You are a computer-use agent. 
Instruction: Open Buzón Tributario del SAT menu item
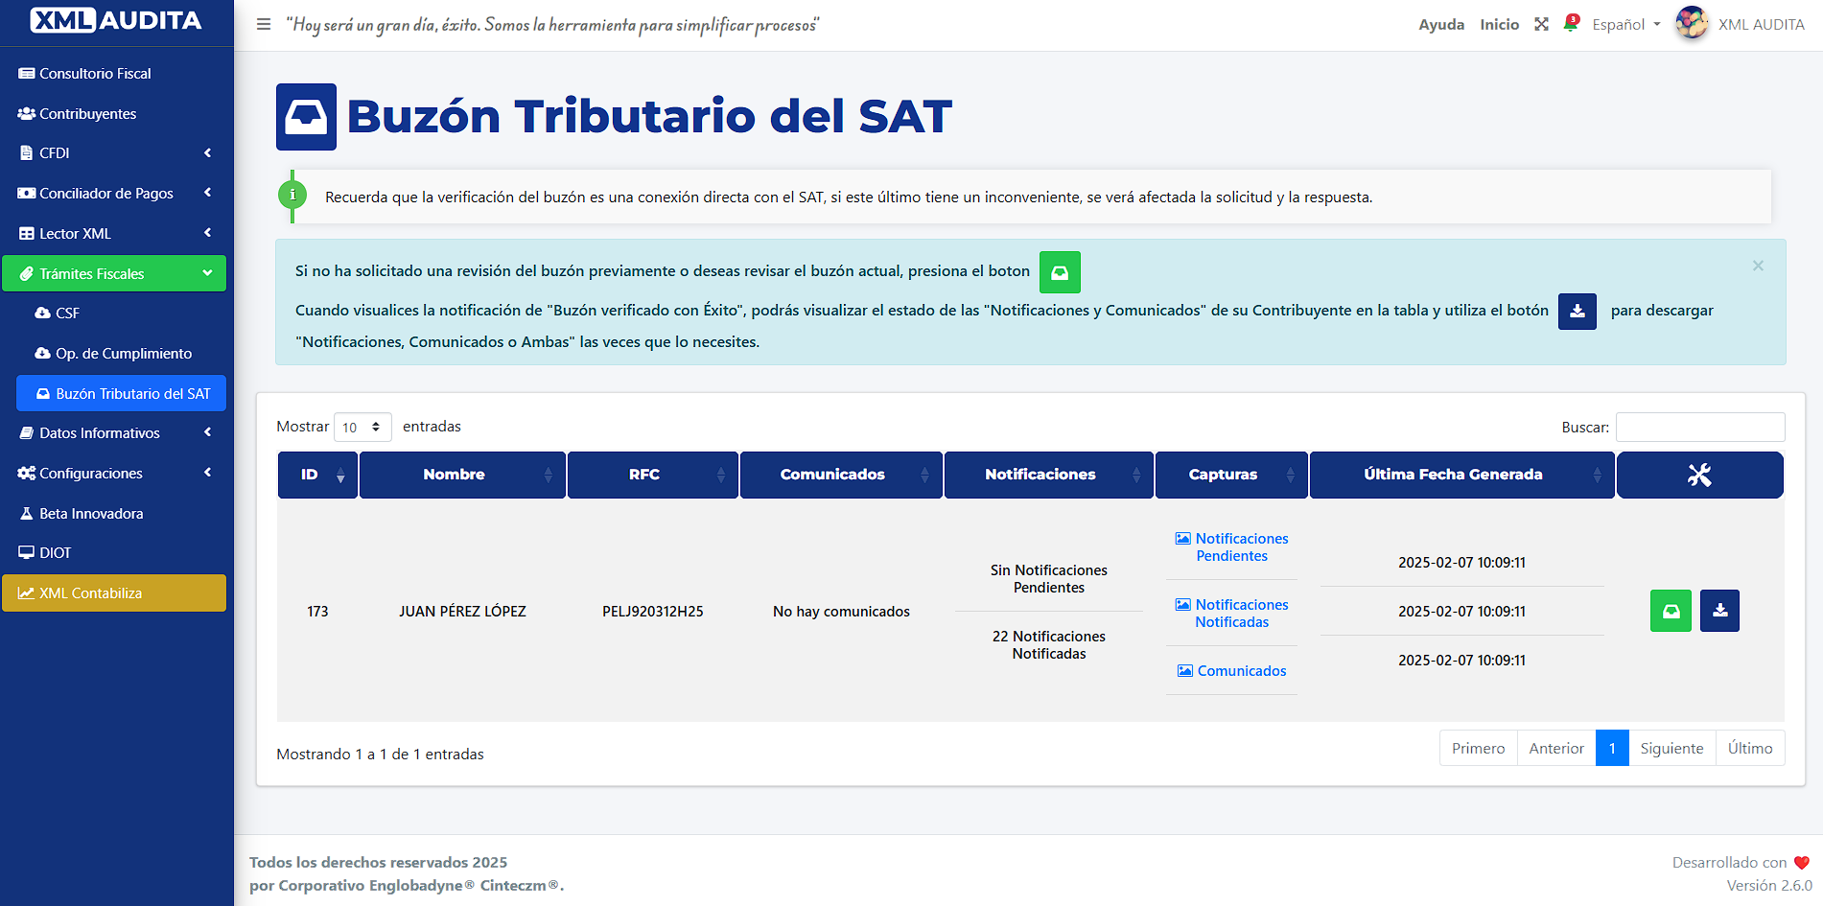tap(121, 393)
